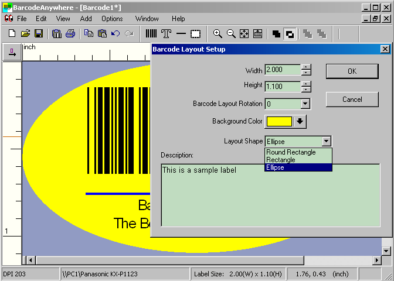This screenshot has width=394, height=281.
Task: Click into the Height input field
Action: [x=283, y=87]
